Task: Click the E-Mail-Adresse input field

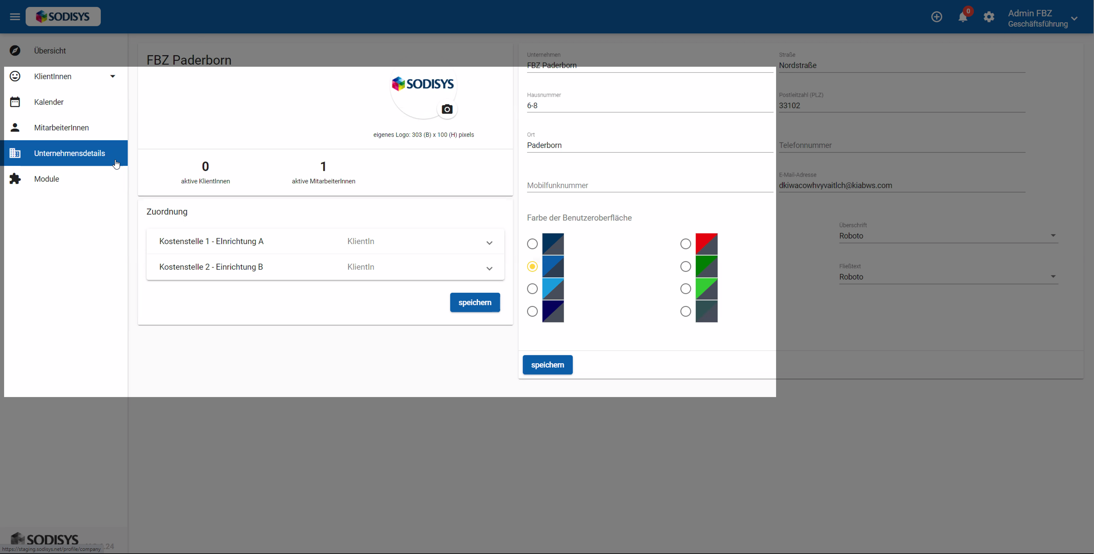Action: [902, 185]
